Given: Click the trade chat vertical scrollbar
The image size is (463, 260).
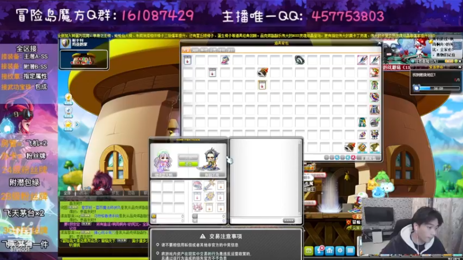Looking at the screenshot, I should pos(300,178).
